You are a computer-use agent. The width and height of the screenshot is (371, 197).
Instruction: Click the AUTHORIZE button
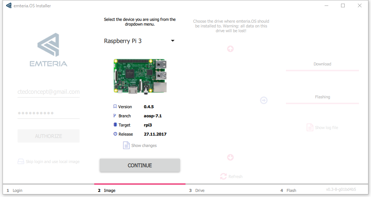49,136
